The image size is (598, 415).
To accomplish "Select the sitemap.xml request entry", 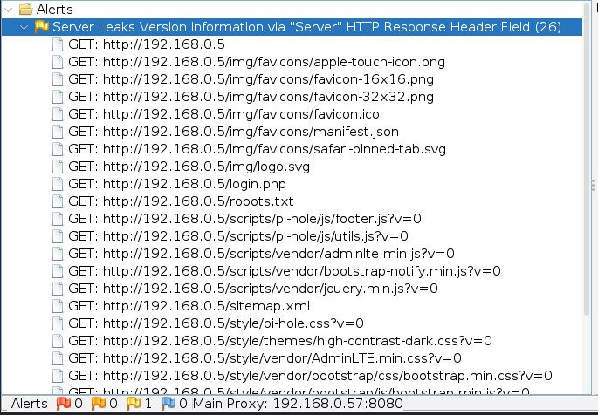I will point(189,306).
